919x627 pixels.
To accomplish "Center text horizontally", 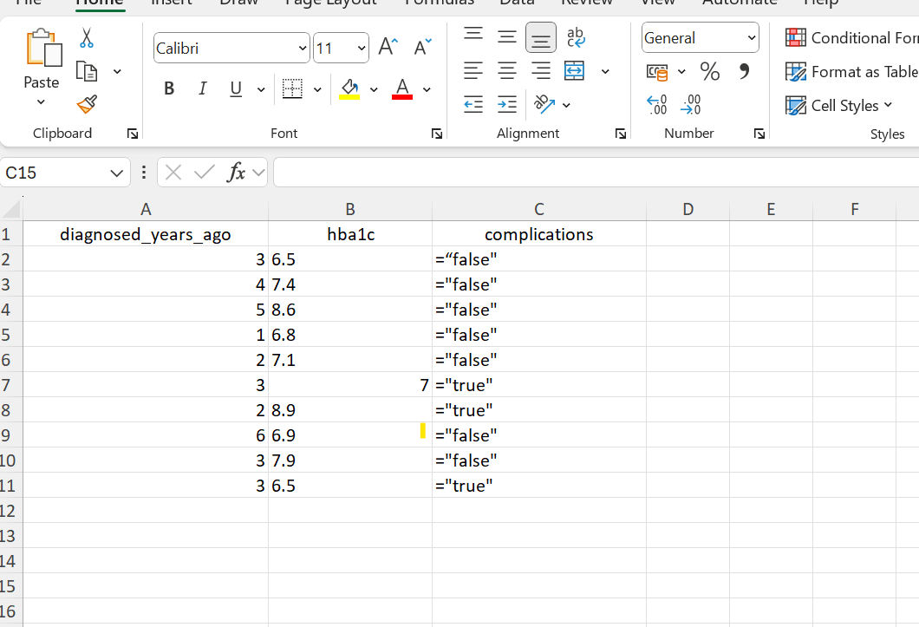I will 507,71.
